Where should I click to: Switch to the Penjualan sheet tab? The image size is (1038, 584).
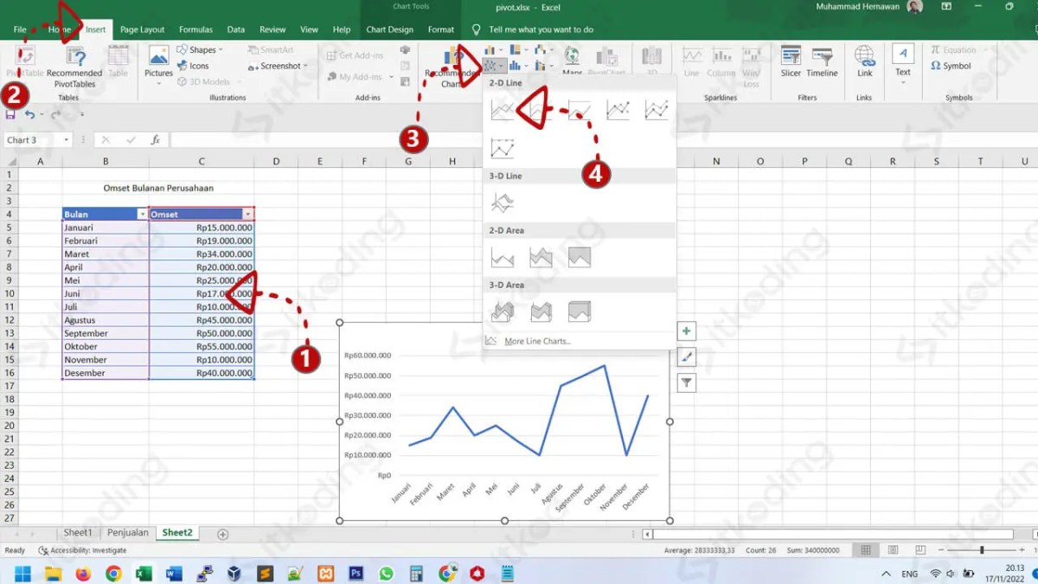(x=128, y=532)
